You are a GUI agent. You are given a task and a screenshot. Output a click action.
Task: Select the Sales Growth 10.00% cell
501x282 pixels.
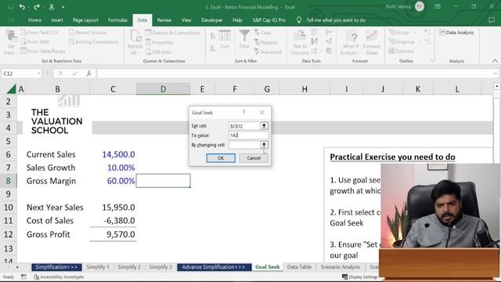113,168
